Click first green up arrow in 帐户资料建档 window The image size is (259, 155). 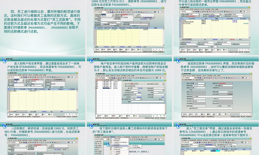[x=153, y=116]
